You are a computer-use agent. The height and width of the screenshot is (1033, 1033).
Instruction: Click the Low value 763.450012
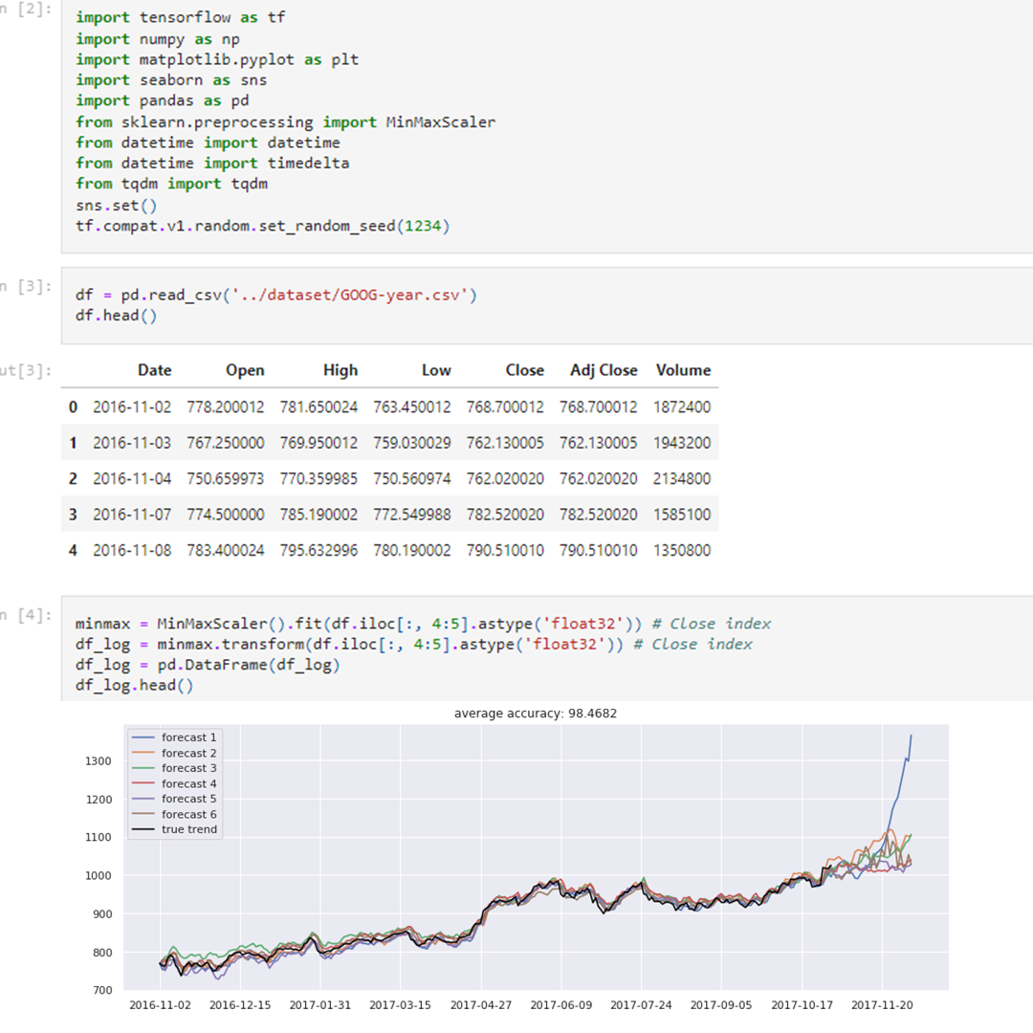coord(412,407)
